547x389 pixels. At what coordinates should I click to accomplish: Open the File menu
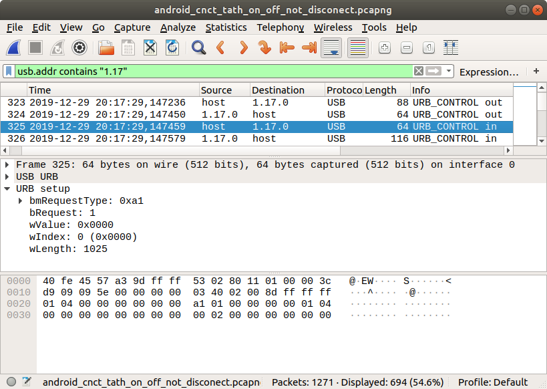pyautogui.click(x=15, y=27)
